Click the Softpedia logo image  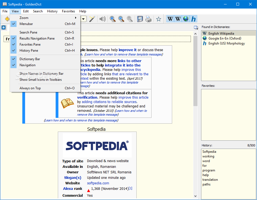[97, 145]
